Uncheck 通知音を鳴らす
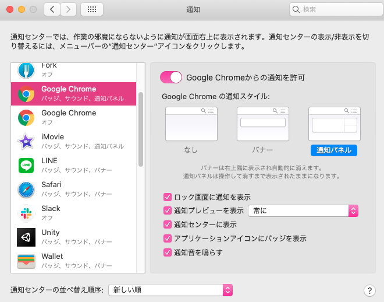This screenshot has height=302, width=384. [x=168, y=252]
